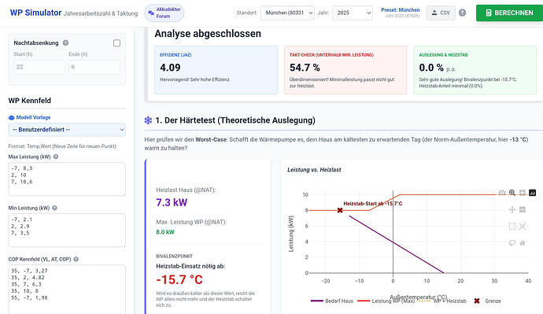Show help tooltip for COP Kennfeld
Screen dimensions: 543x314
(x=76, y=259)
